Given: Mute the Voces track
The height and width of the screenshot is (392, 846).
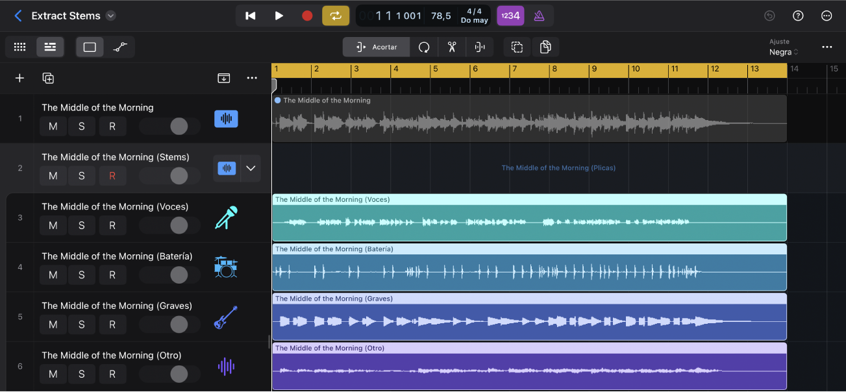Looking at the screenshot, I should point(53,225).
